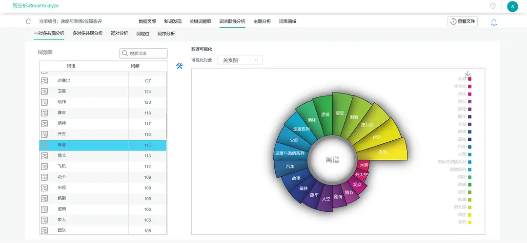
Task: Click the yellow 系列 chart segment
Action: click(x=382, y=150)
